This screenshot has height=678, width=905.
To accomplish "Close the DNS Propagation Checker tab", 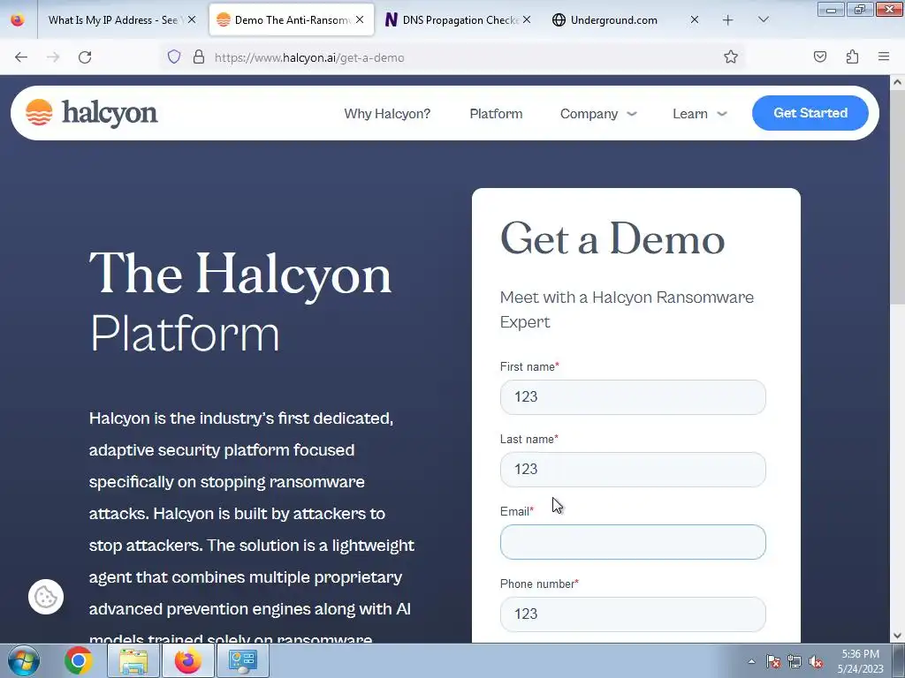I will pyautogui.click(x=527, y=19).
